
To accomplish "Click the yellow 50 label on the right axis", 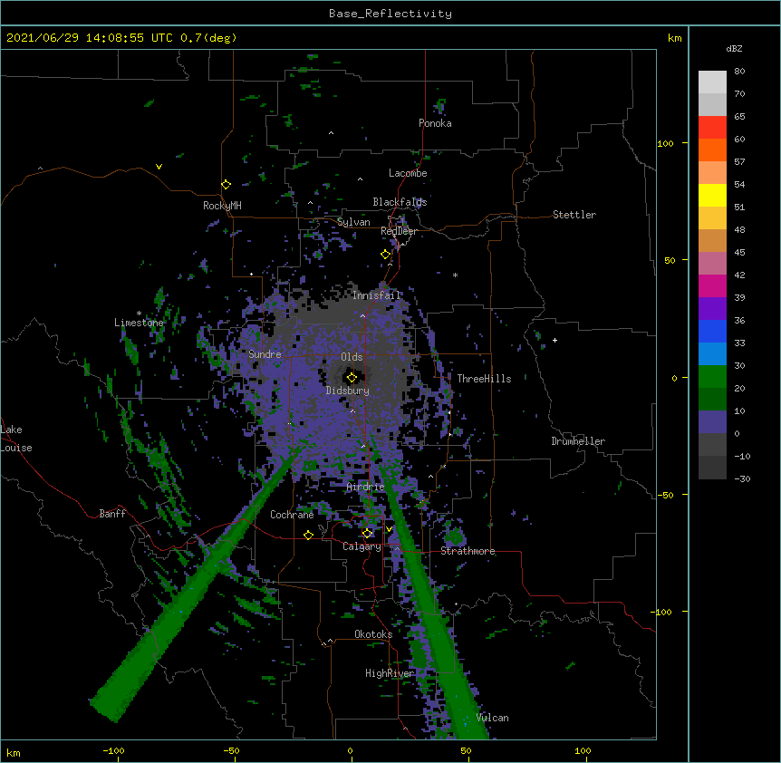I will click(x=670, y=260).
